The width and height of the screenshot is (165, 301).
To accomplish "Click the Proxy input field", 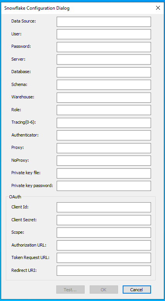I will [104, 148].
